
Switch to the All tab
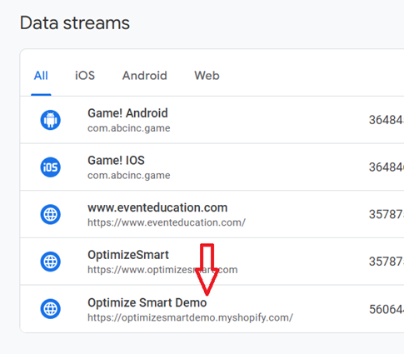coord(41,76)
